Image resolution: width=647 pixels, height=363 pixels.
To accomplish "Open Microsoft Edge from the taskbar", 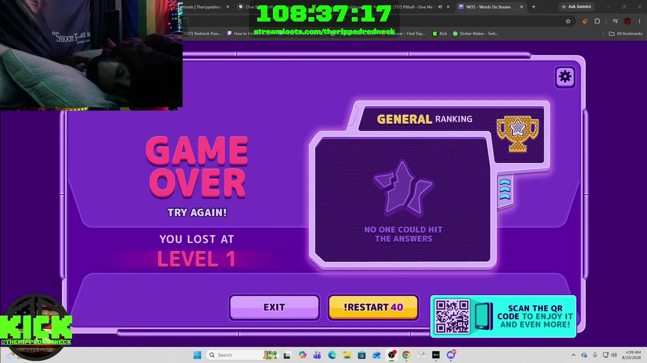I will [x=332, y=355].
